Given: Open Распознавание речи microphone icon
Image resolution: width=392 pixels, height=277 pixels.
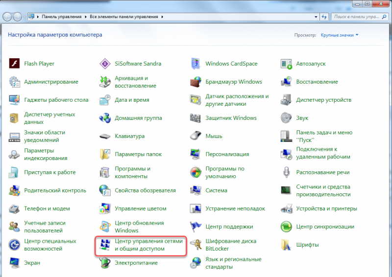Looking at the screenshot, I should [286, 172].
